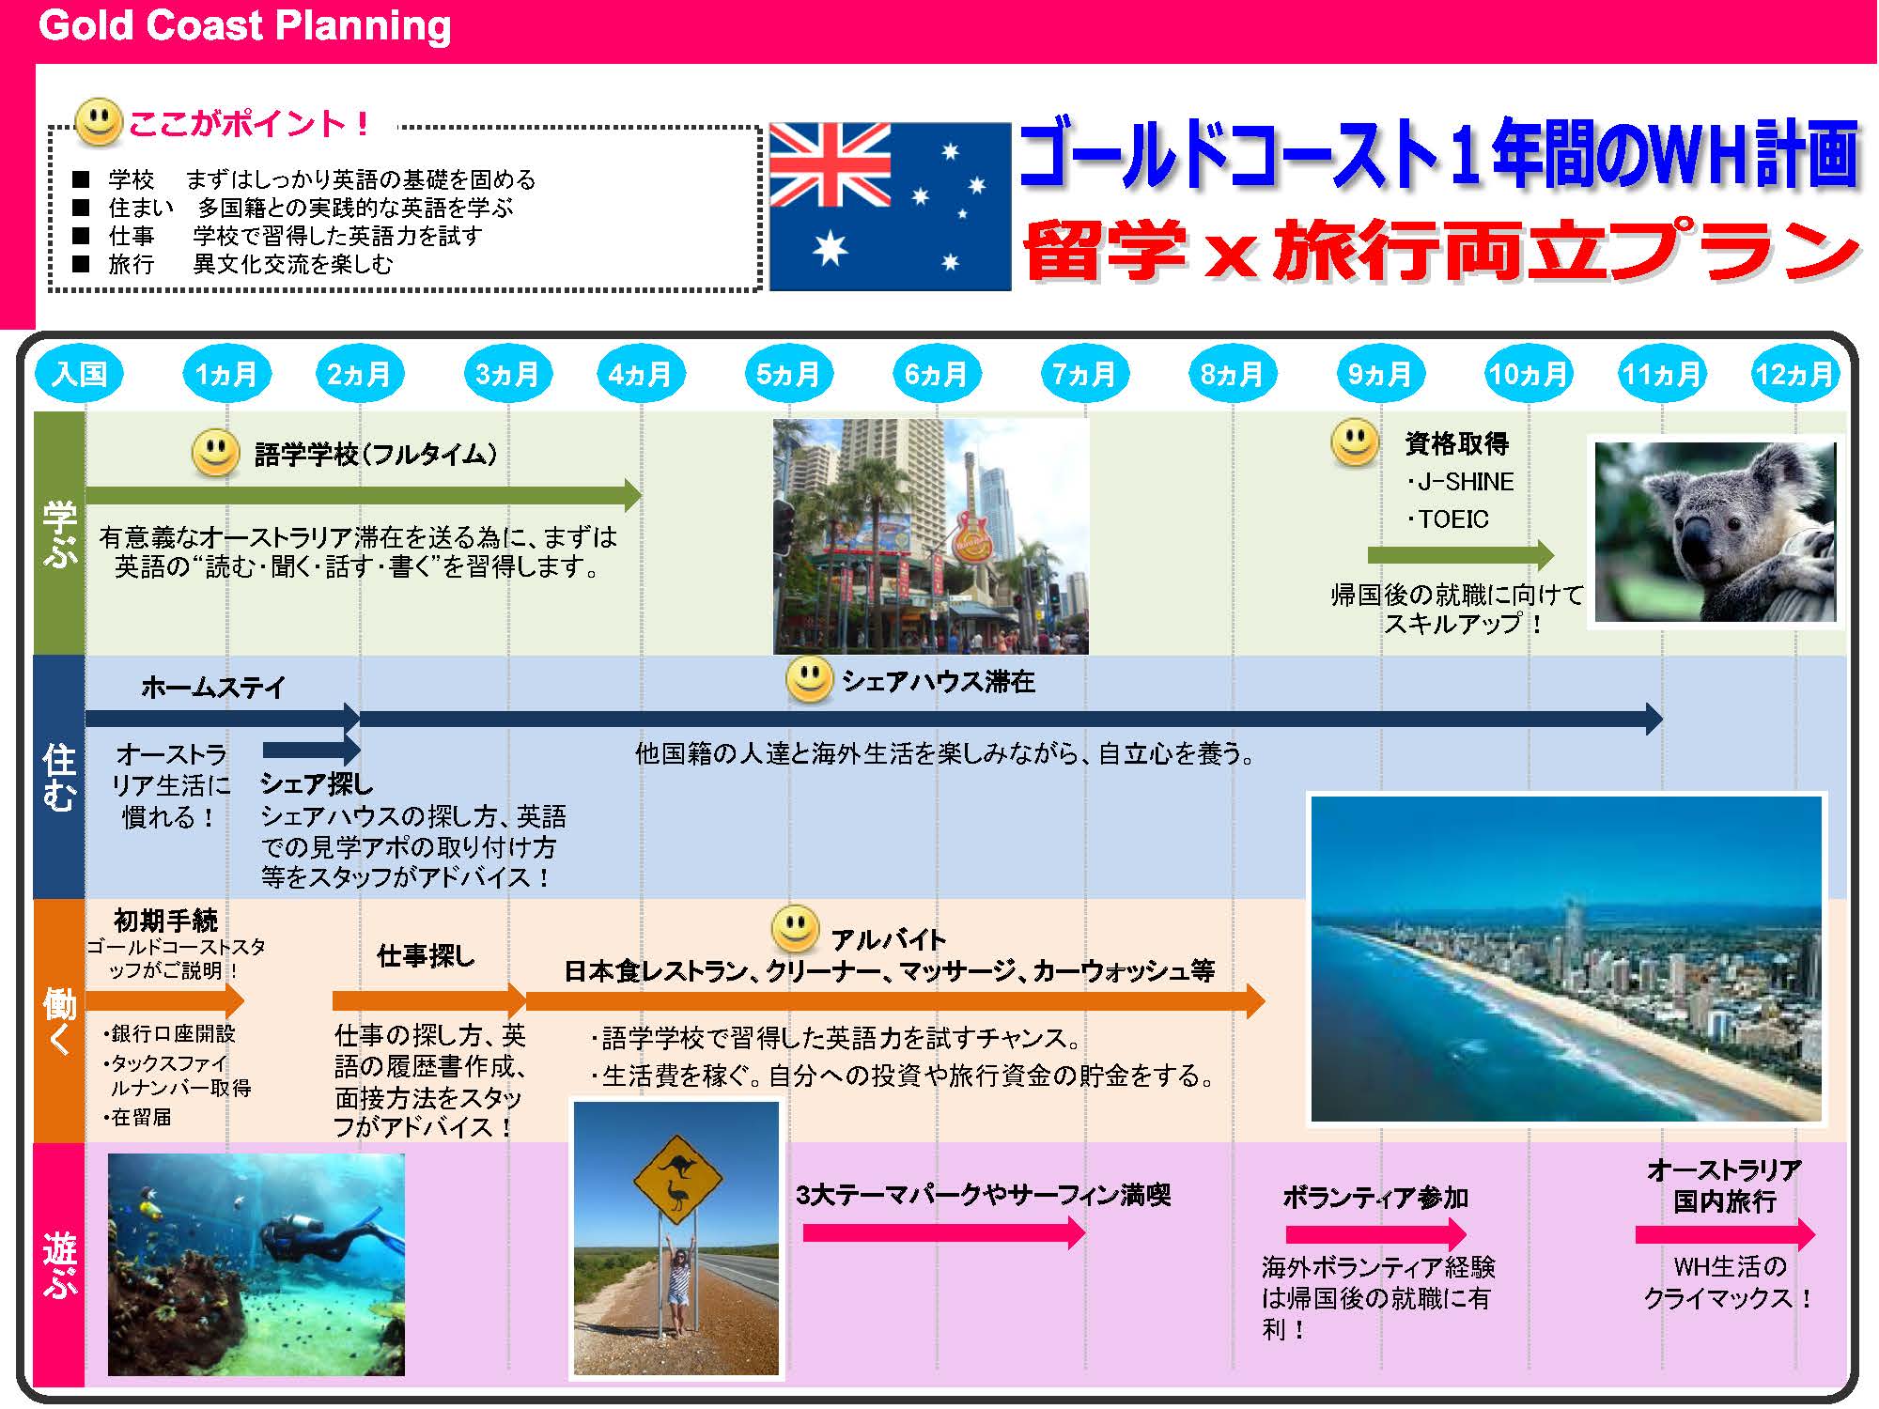
Task: Click smiley beside シェアハウス滞在
Action: pyautogui.click(x=809, y=680)
